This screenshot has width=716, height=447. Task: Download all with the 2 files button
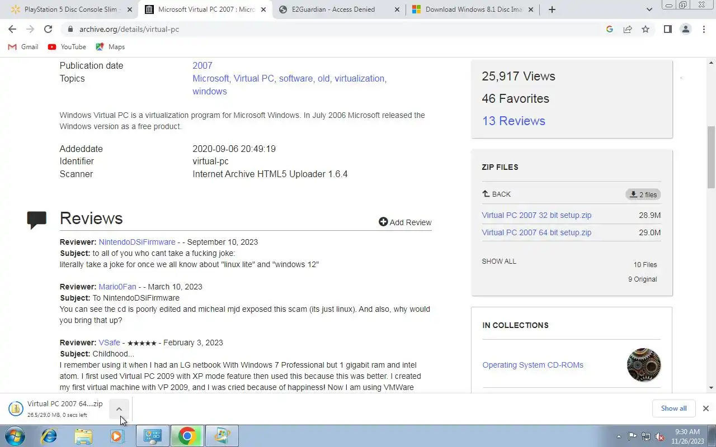643,194
